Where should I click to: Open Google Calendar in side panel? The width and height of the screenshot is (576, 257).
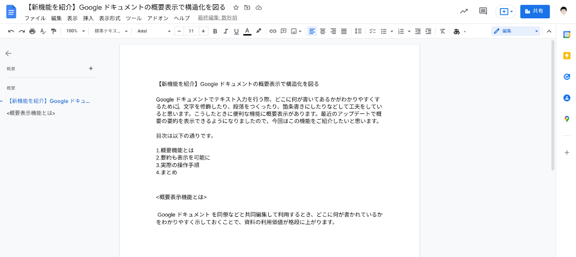566,35
